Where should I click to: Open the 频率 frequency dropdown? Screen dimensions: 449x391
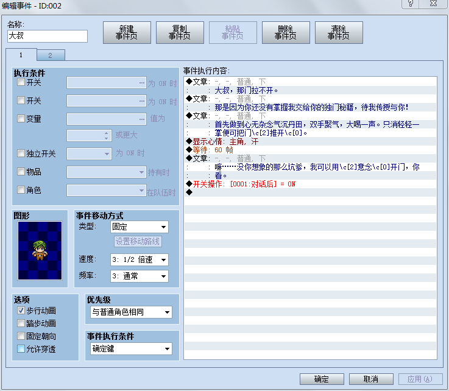click(x=140, y=277)
